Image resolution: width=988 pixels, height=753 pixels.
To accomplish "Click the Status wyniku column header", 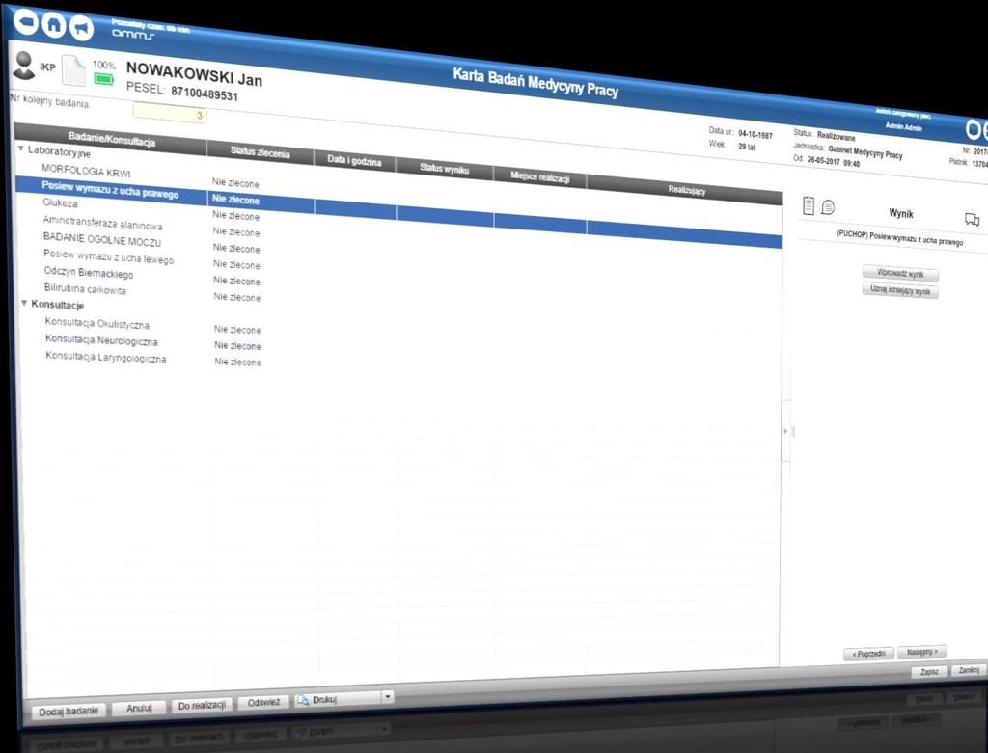I will point(444,168).
